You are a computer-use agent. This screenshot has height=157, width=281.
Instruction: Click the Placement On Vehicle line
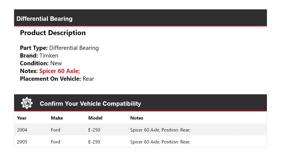(x=57, y=79)
